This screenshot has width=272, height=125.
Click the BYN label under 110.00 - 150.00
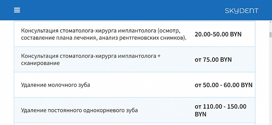coord(201,114)
